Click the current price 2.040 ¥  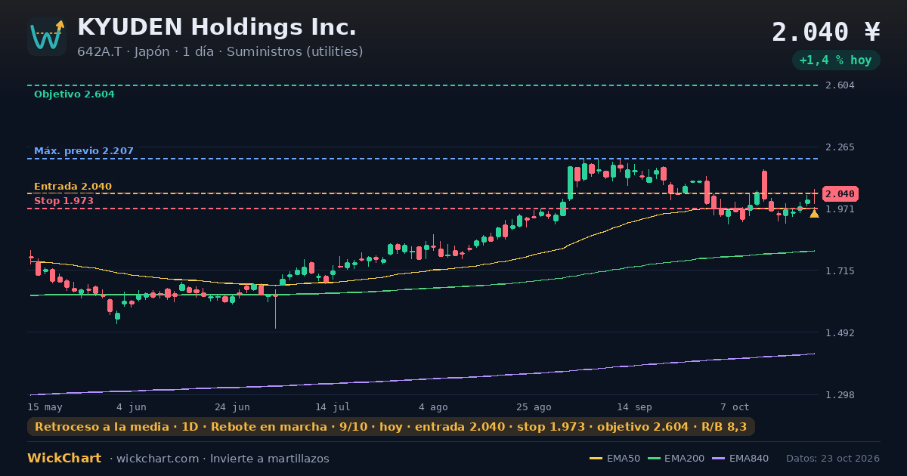(x=826, y=32)
